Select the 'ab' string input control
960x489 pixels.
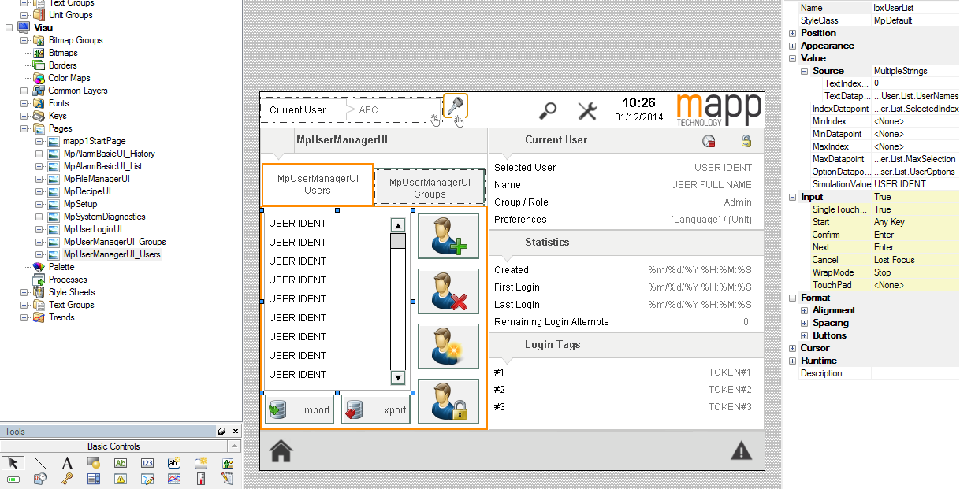(x=174, y=463)
